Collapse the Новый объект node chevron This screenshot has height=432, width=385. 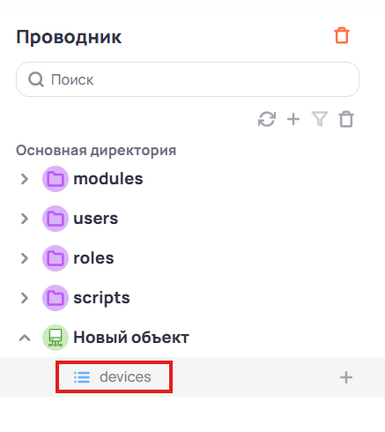[25, 338]
